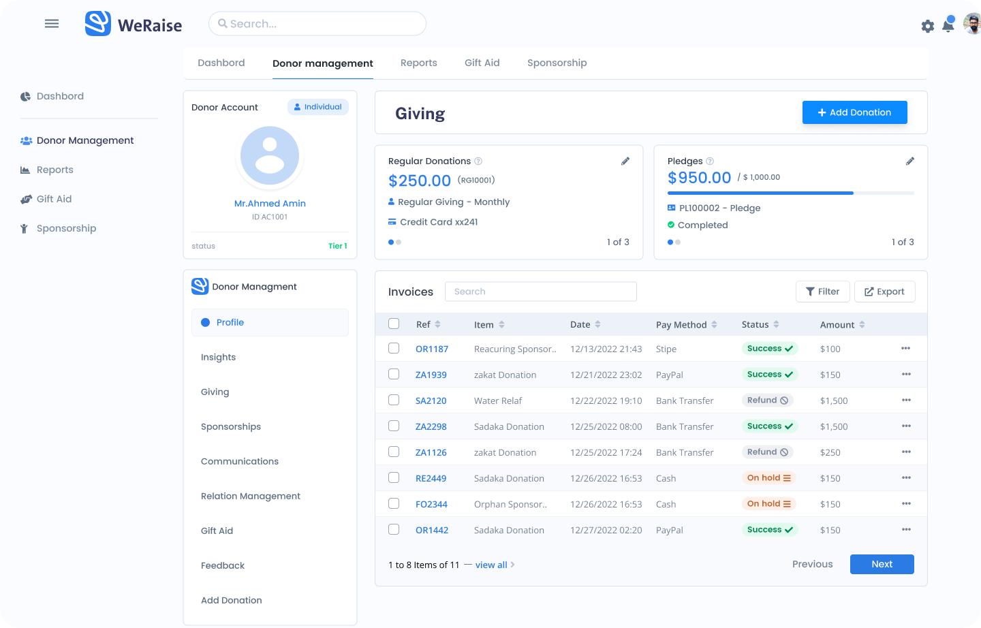Open settings gear icon
981x628 pixels.
point(928,27)
